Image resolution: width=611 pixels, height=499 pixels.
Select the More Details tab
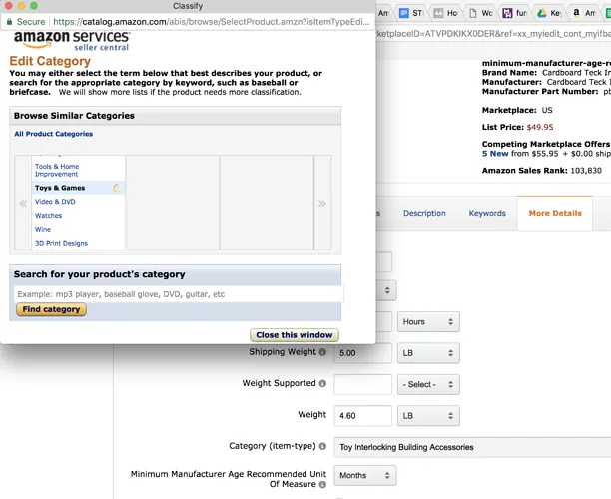click(555, 213)
